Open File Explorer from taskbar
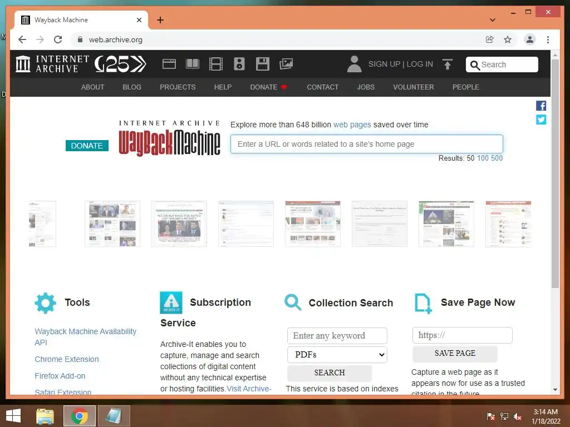 (x=45, y=416)
